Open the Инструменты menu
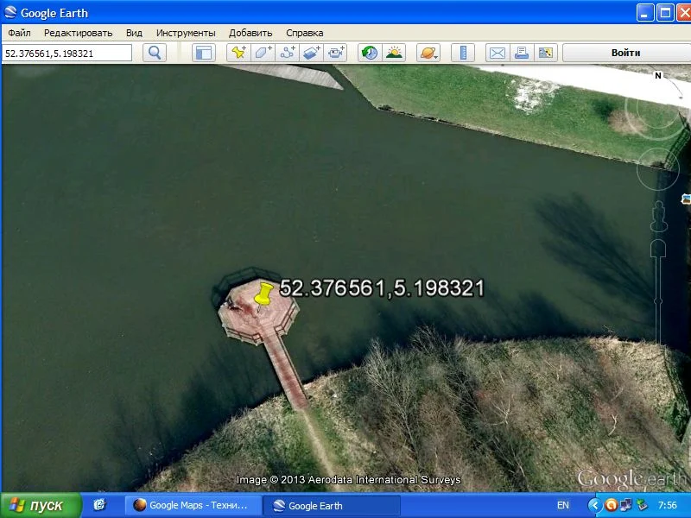This screenshot has width=691, height=518. pyautogui.click(x=186, y=33)
